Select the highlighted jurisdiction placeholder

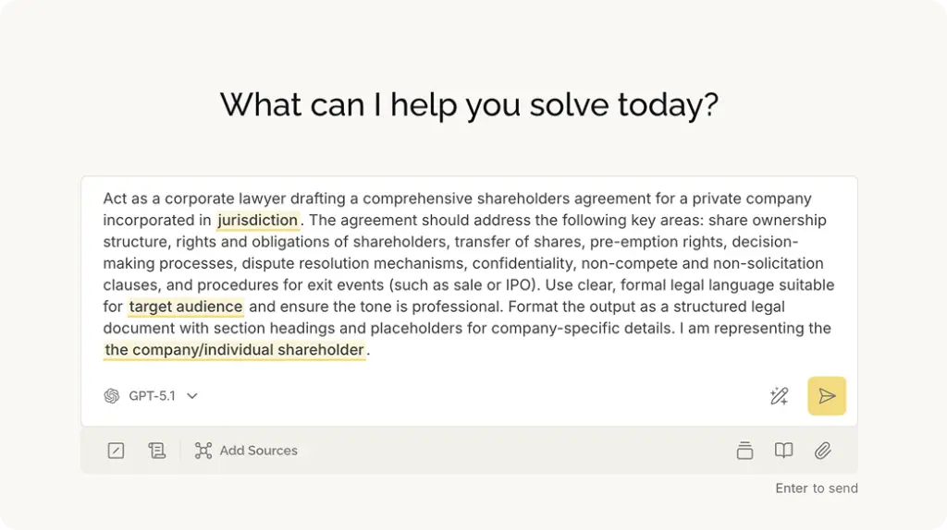[x=258, y=221]
